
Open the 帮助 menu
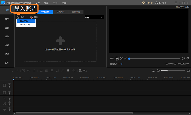point(64,3)
